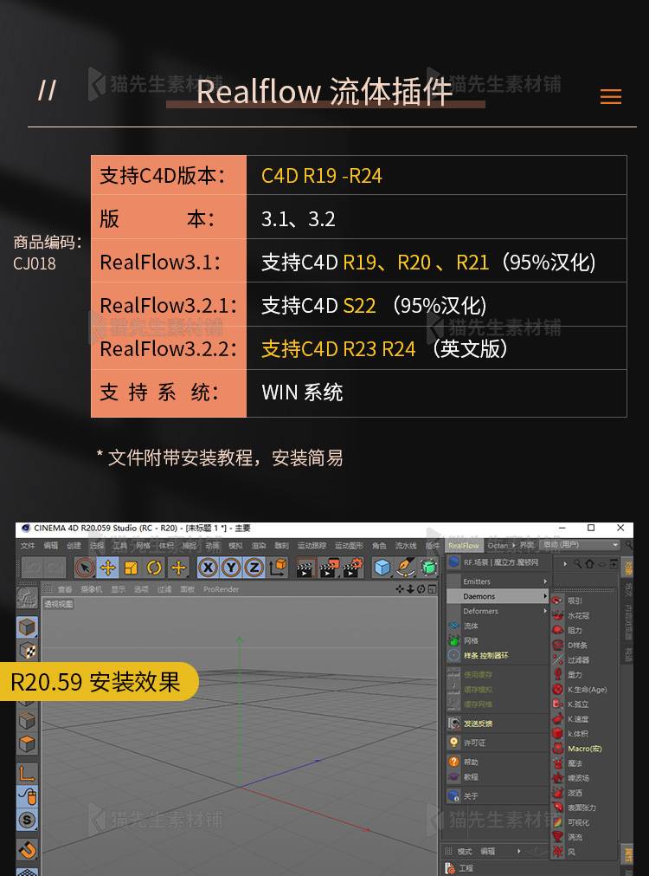Click the recent tool plus icon
Viewport: 649px width, 876px height.
(x=178, y=568)
